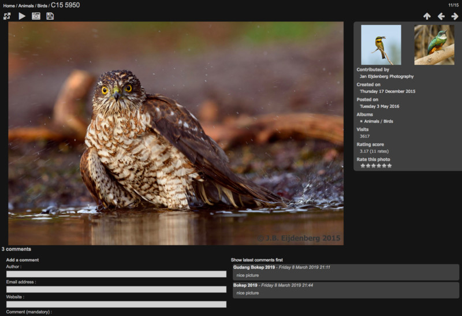
Task: Click the photo sizes expand icon
Action: pos(7,16)
